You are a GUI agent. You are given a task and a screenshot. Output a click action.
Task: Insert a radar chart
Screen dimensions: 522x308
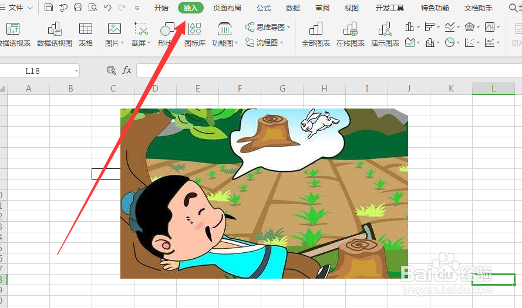tap(470, 27)
